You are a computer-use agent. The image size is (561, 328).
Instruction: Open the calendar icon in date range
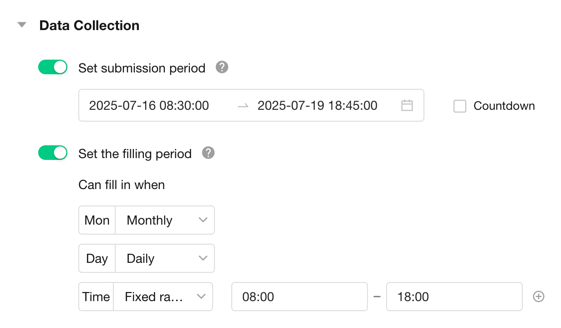click(x=407, y=106)
